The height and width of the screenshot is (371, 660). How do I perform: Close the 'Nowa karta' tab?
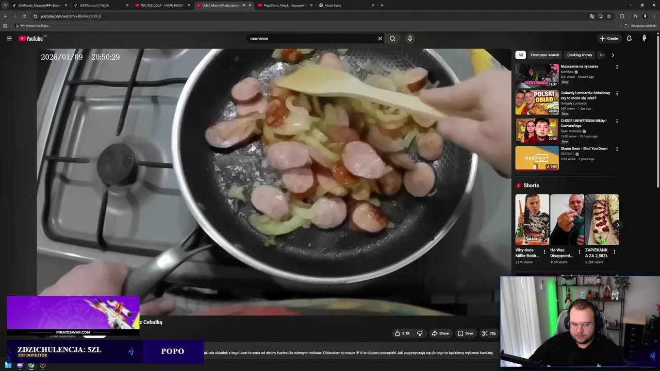373,5
